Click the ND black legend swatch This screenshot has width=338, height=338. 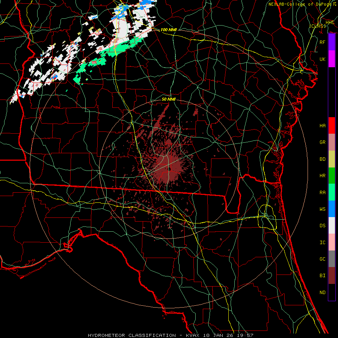pyautogui.click(x=332, y=292)
